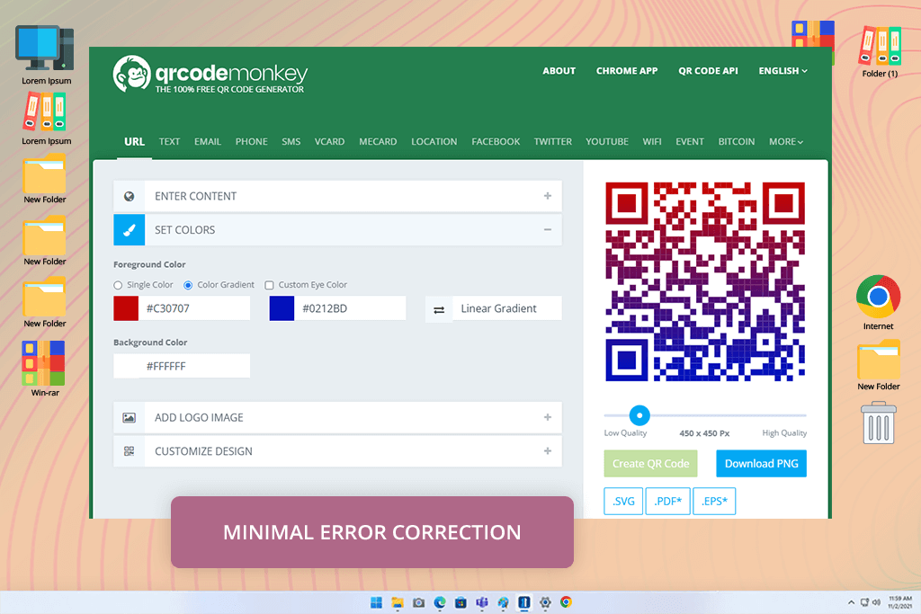Click the paintbrush icon beside Set Colors
The height and width of the screenshot is (614, 921).
pos(130,230)
